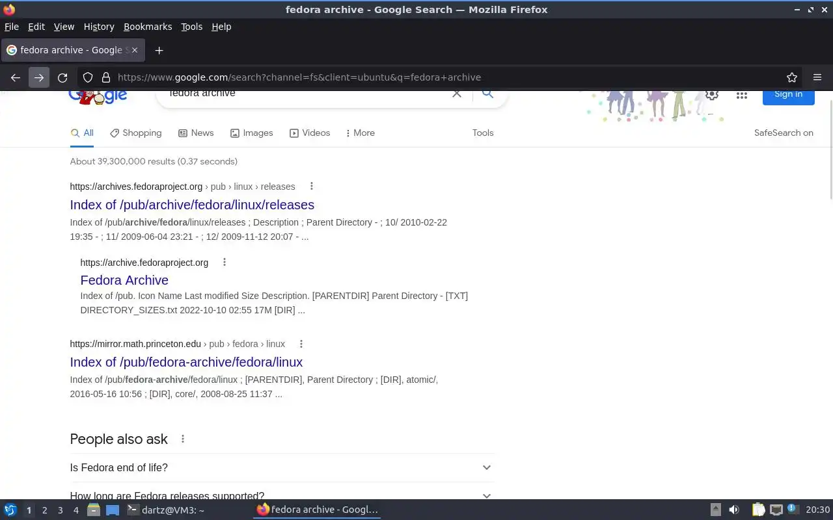Open the People also ask options dots
The image size is (833, 520).
183,439
